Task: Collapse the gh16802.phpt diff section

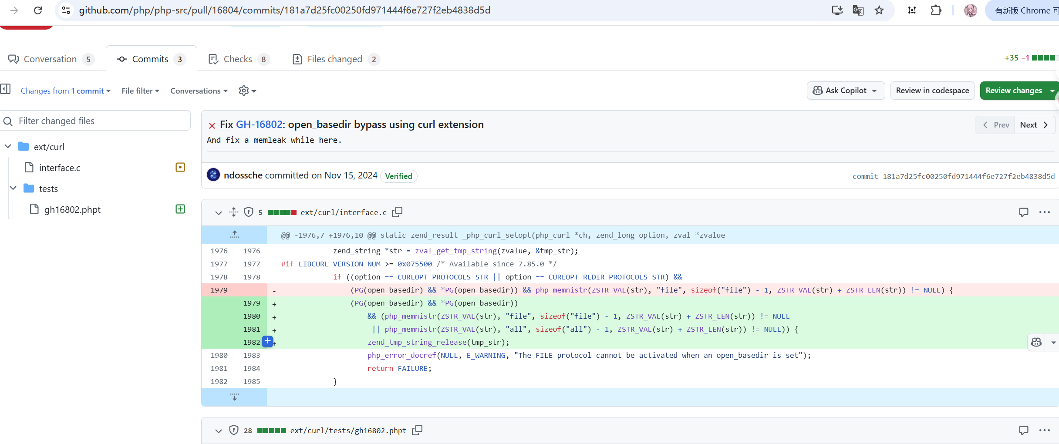Action: 218,431
